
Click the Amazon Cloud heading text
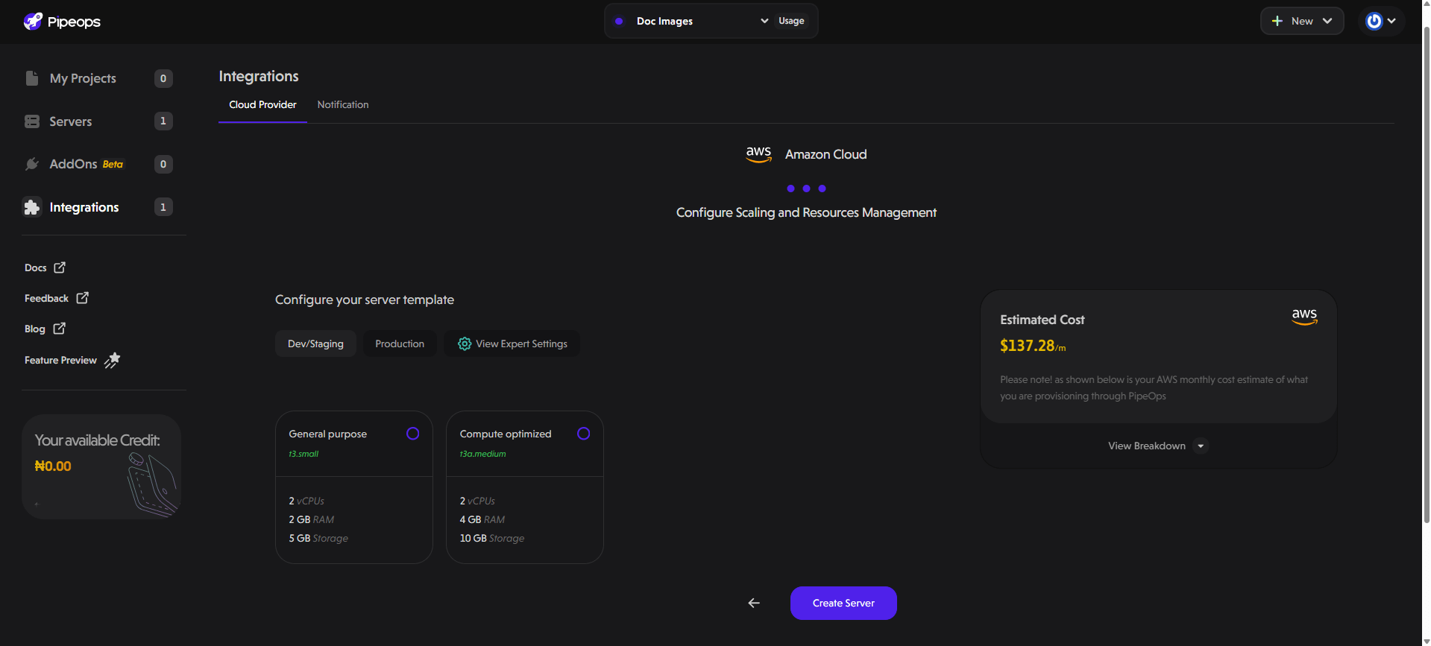(x=825, y=154)
